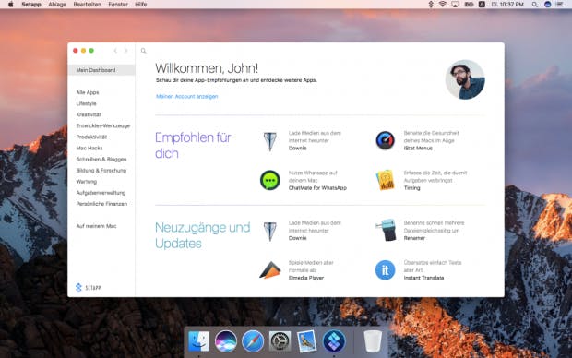Select Wartung category
Viewport: 572px width, 358px height.
pyautogui.click(x=87, y=182)
